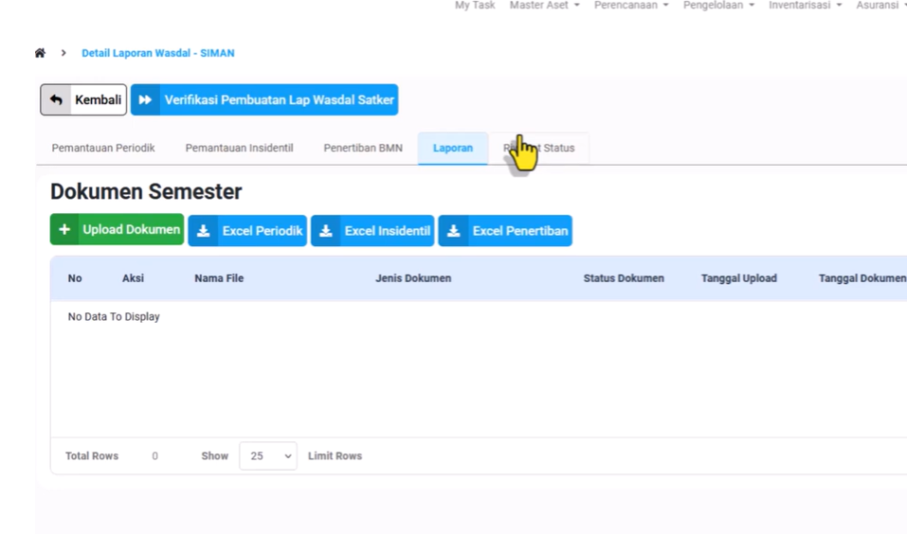
Task: Select the Limit Rows label
Action: [x=335, y=456]
